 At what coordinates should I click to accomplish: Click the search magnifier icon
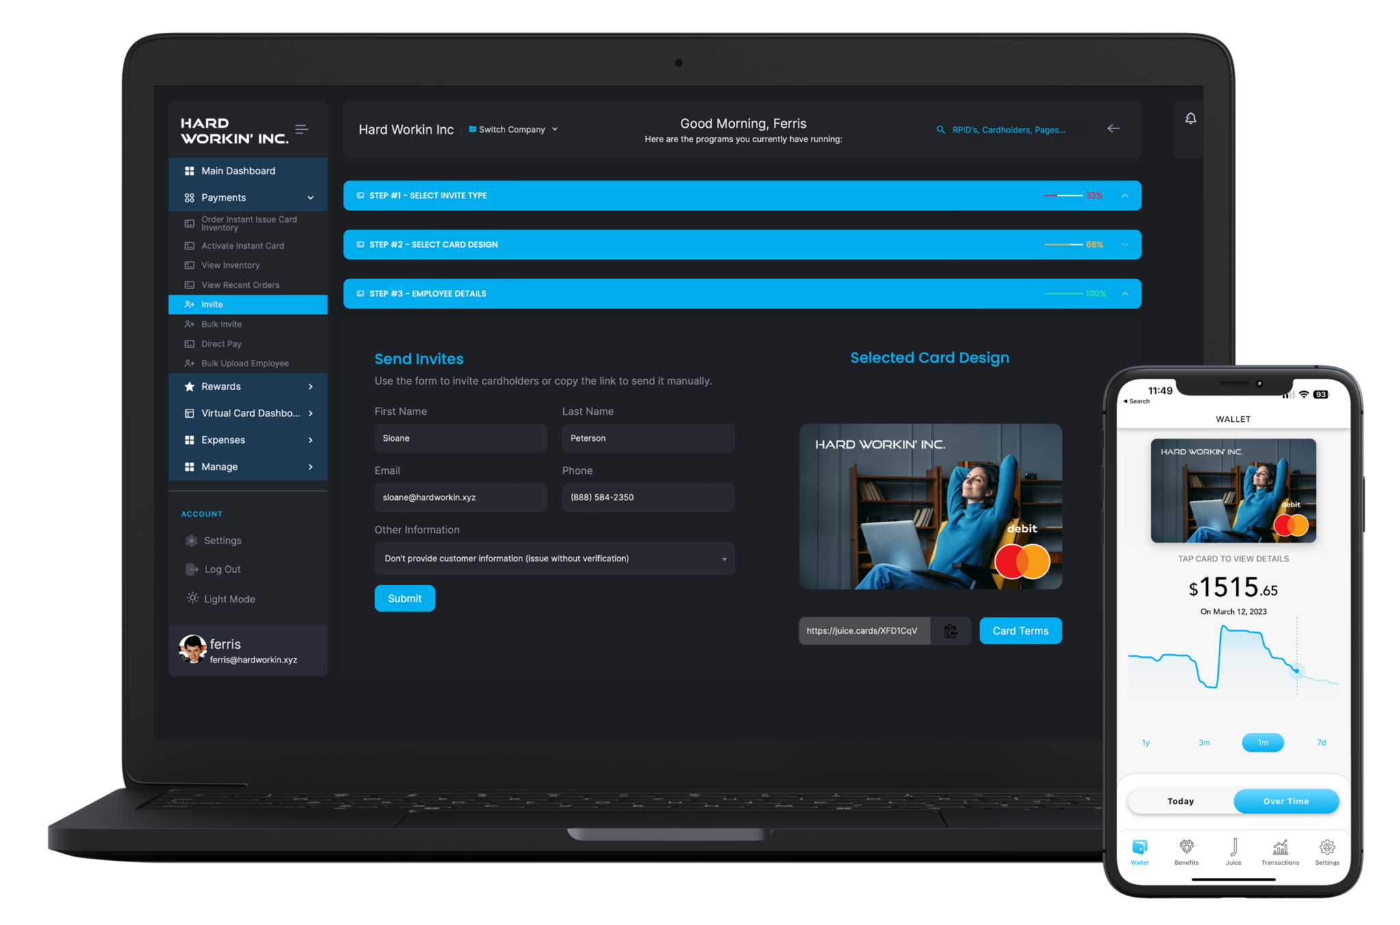941,129
